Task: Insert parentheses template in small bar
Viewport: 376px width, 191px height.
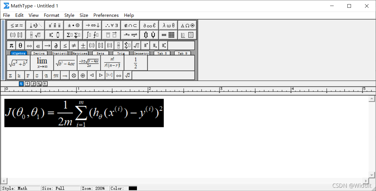Action: coord(92,46)
